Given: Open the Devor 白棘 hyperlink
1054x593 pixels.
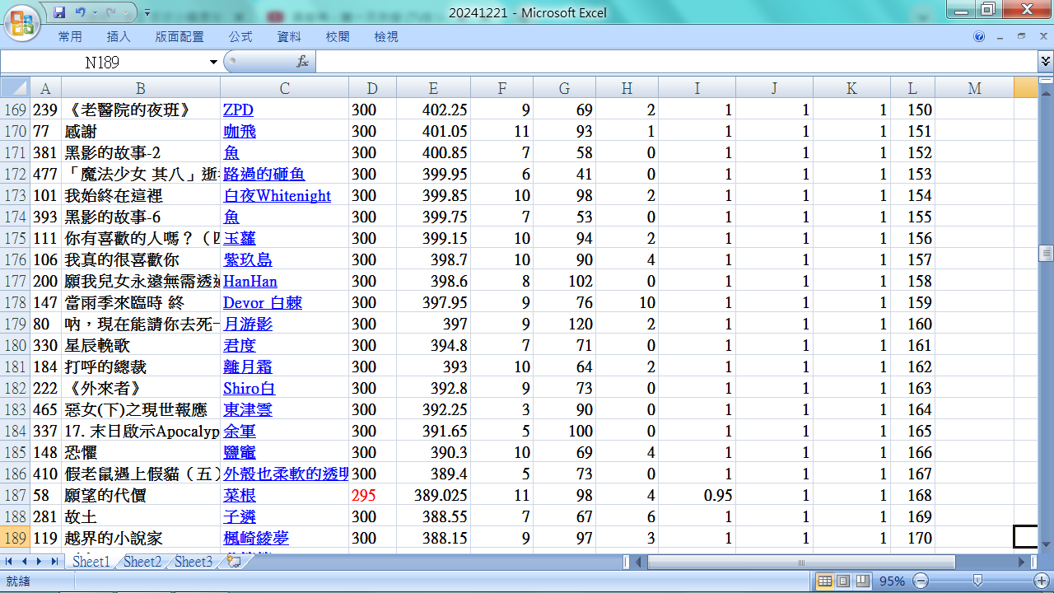Looking at the screenshot, I should pyautogui.click(x=263, y=302).
